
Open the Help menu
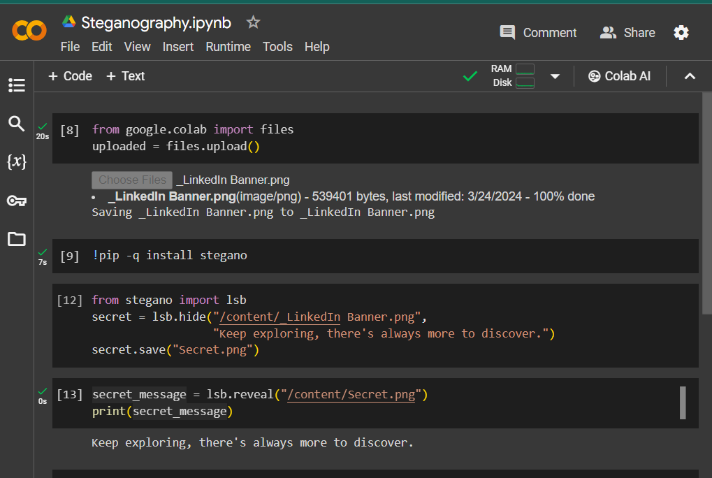pos(317,47)
